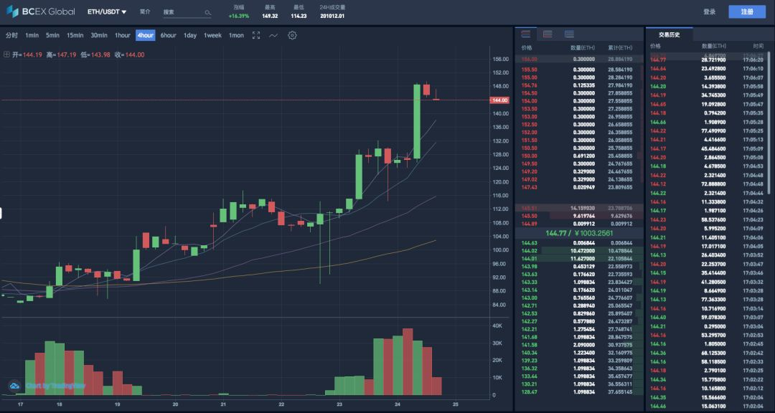This screenshot has width=775, height=413.
Task: Click the latest price 144.77 / ¥1003.2561
Action: coord(579,233)
